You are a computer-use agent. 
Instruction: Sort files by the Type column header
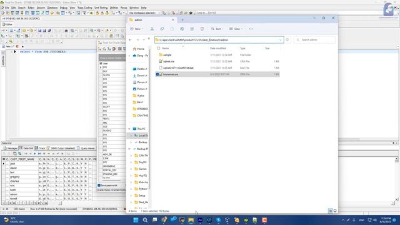[x=242, y=48]
